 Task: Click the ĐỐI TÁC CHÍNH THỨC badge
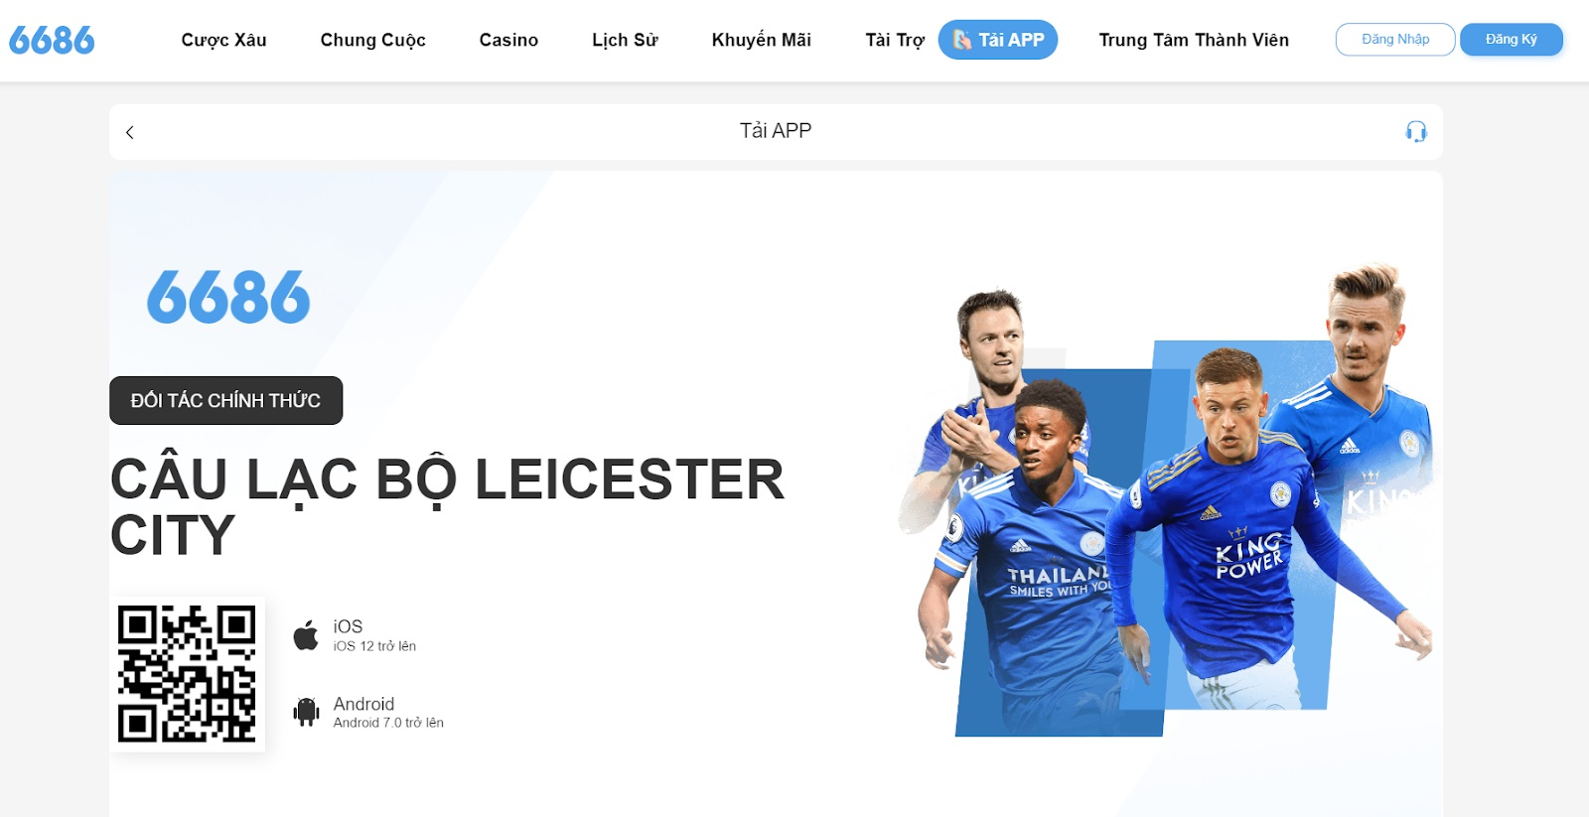point(226,400)
